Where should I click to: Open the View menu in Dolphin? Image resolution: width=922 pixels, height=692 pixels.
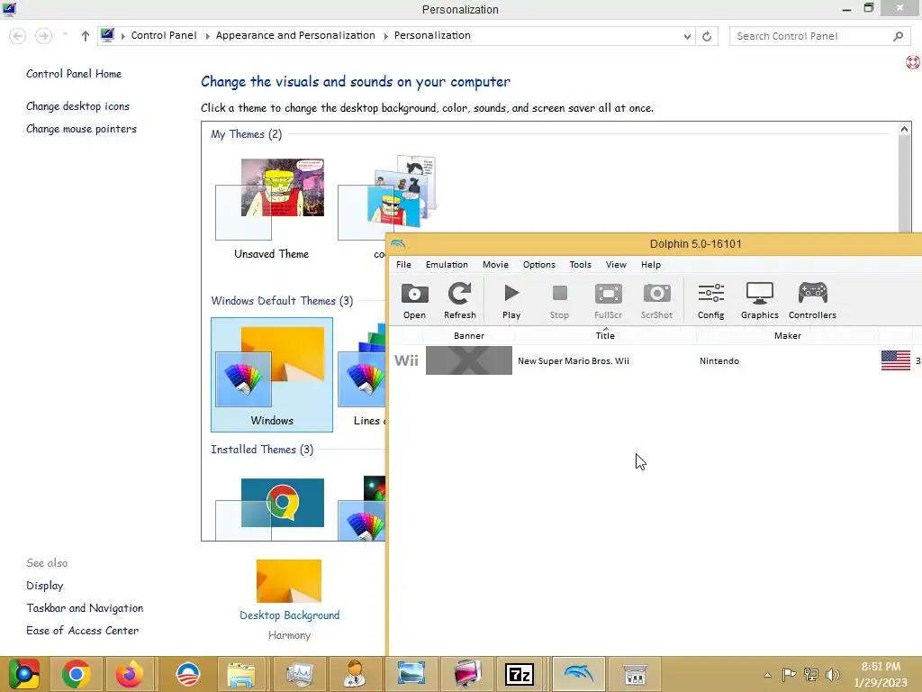click(x=616, y=265)
